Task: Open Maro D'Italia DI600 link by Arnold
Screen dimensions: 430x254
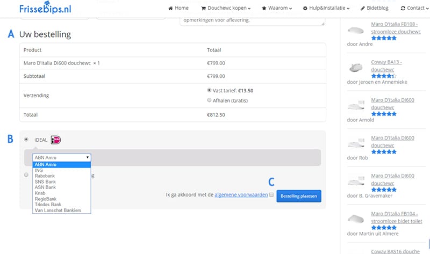Action: pos(392,104)
